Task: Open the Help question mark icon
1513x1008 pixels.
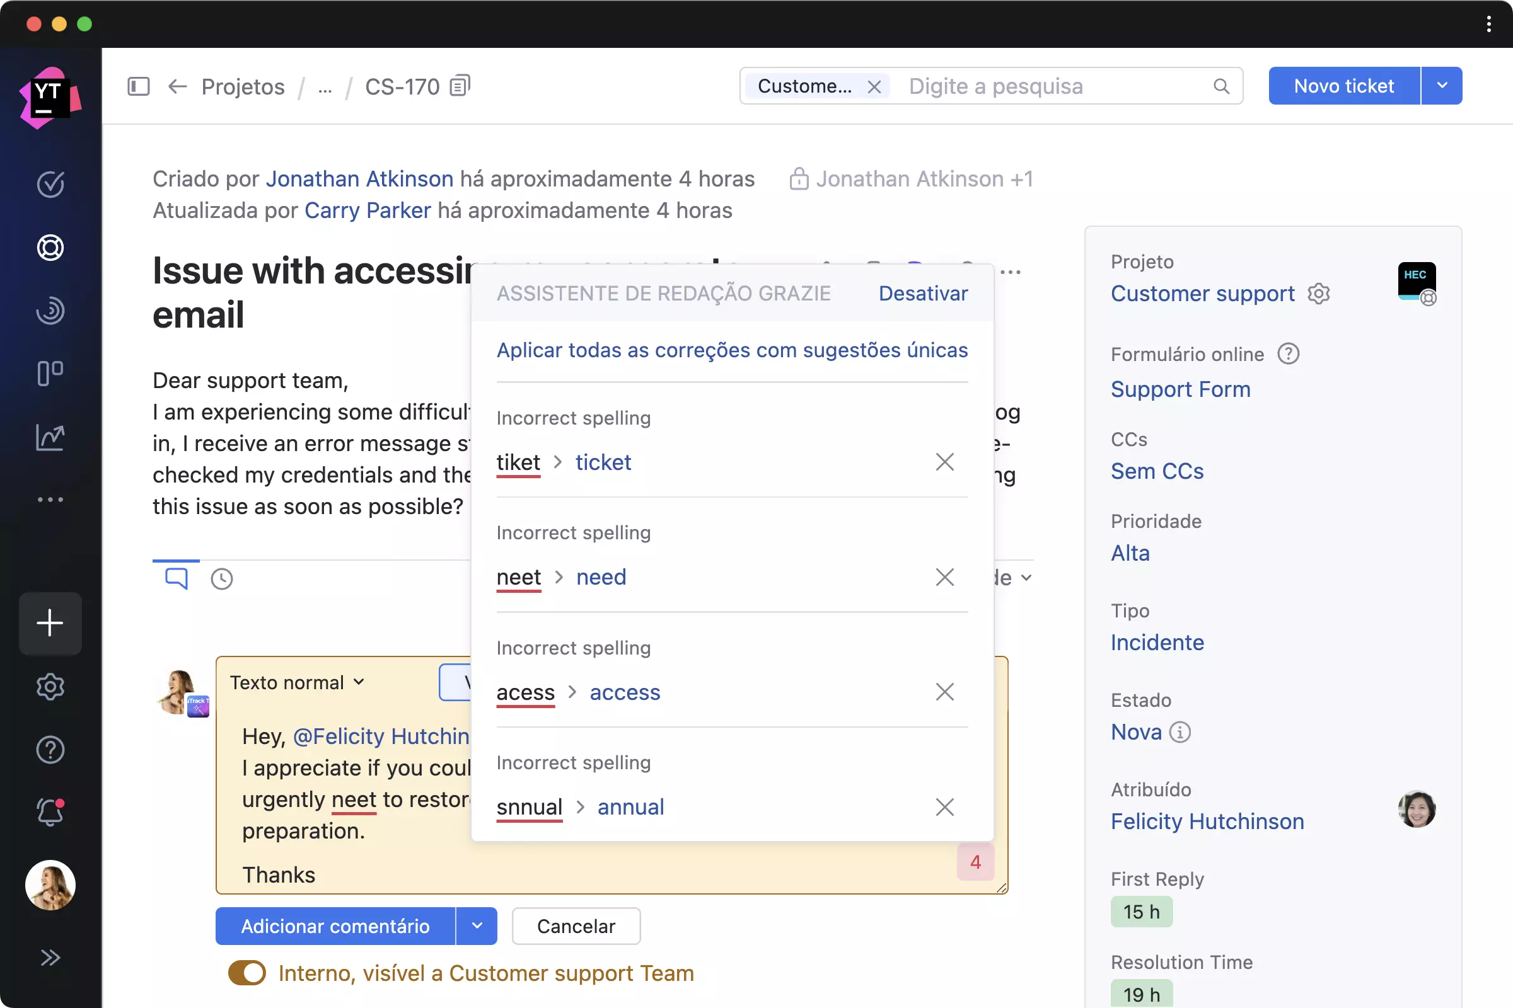Action: coord(50,750)
